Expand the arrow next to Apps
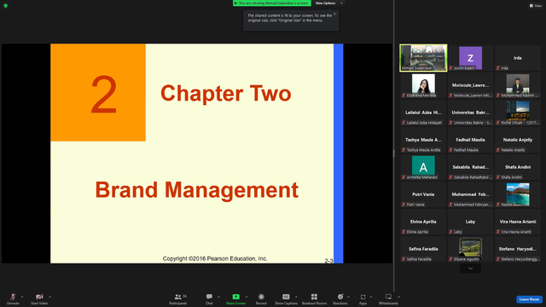The height and width of the screenshot is (307, 546). tap(371, 297)
